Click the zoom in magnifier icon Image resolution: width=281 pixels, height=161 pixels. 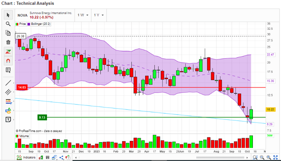269,157
